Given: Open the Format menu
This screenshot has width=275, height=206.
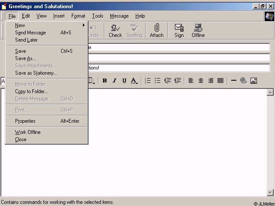Looking at the screenshot, I should pos(78,16).
